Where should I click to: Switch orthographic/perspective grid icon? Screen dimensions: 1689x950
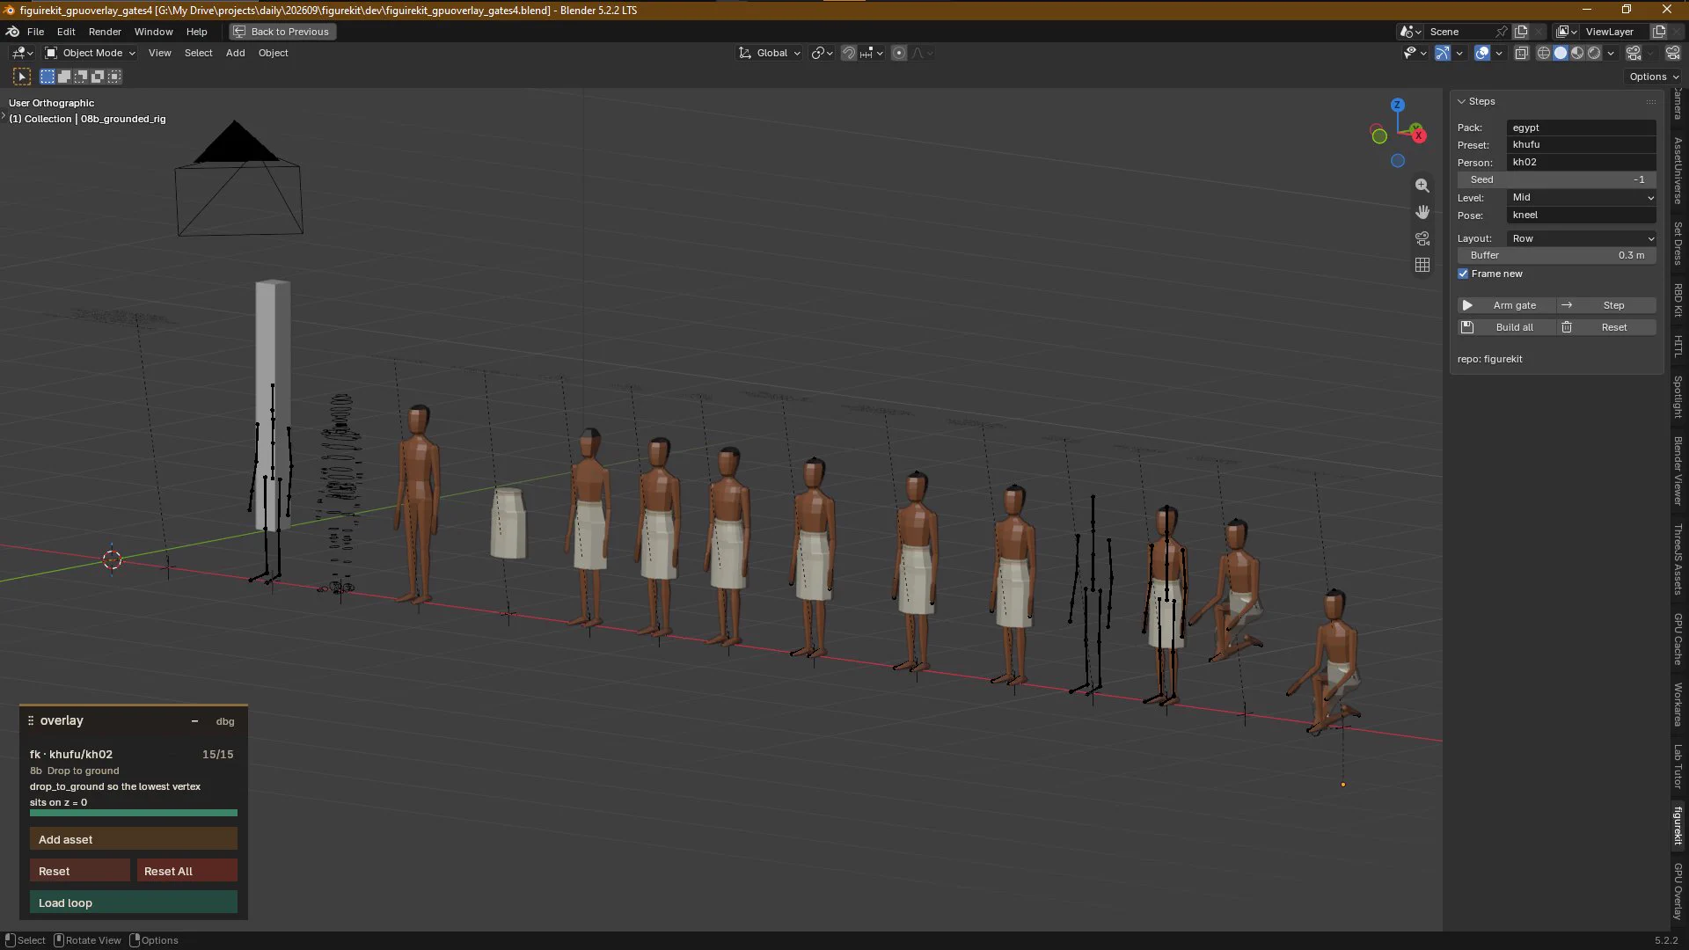tap(1422, 265)
